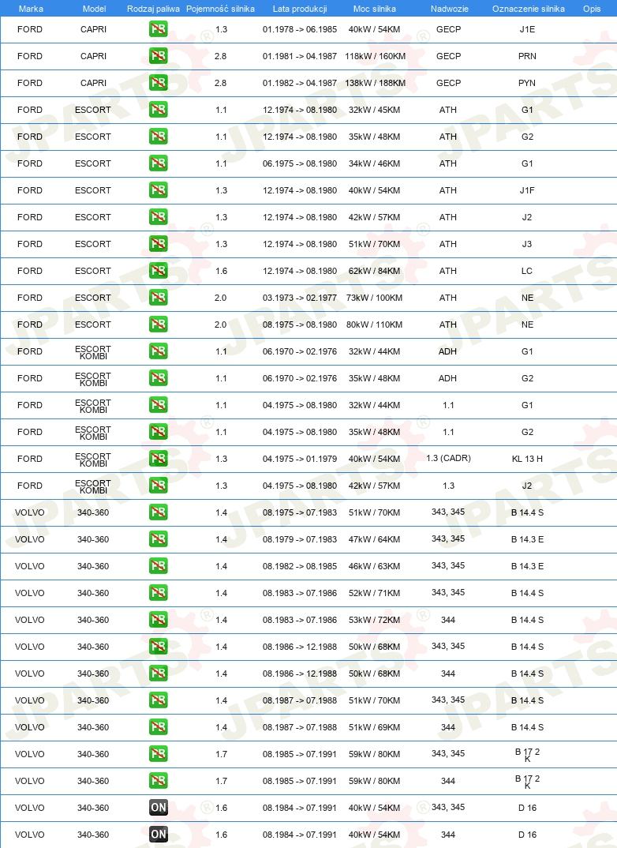Click the PRN engine code cell

pos(527,56)
